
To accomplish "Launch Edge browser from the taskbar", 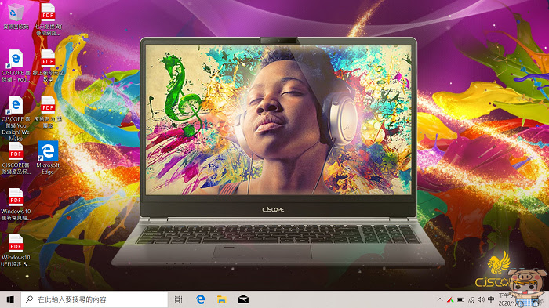I will pos(200,299).
